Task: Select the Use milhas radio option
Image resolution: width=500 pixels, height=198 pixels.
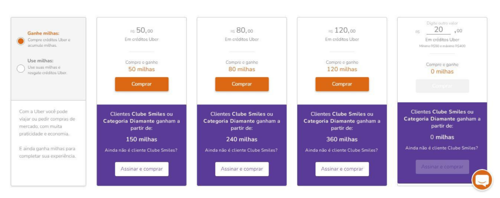Action: pos(21,68)
